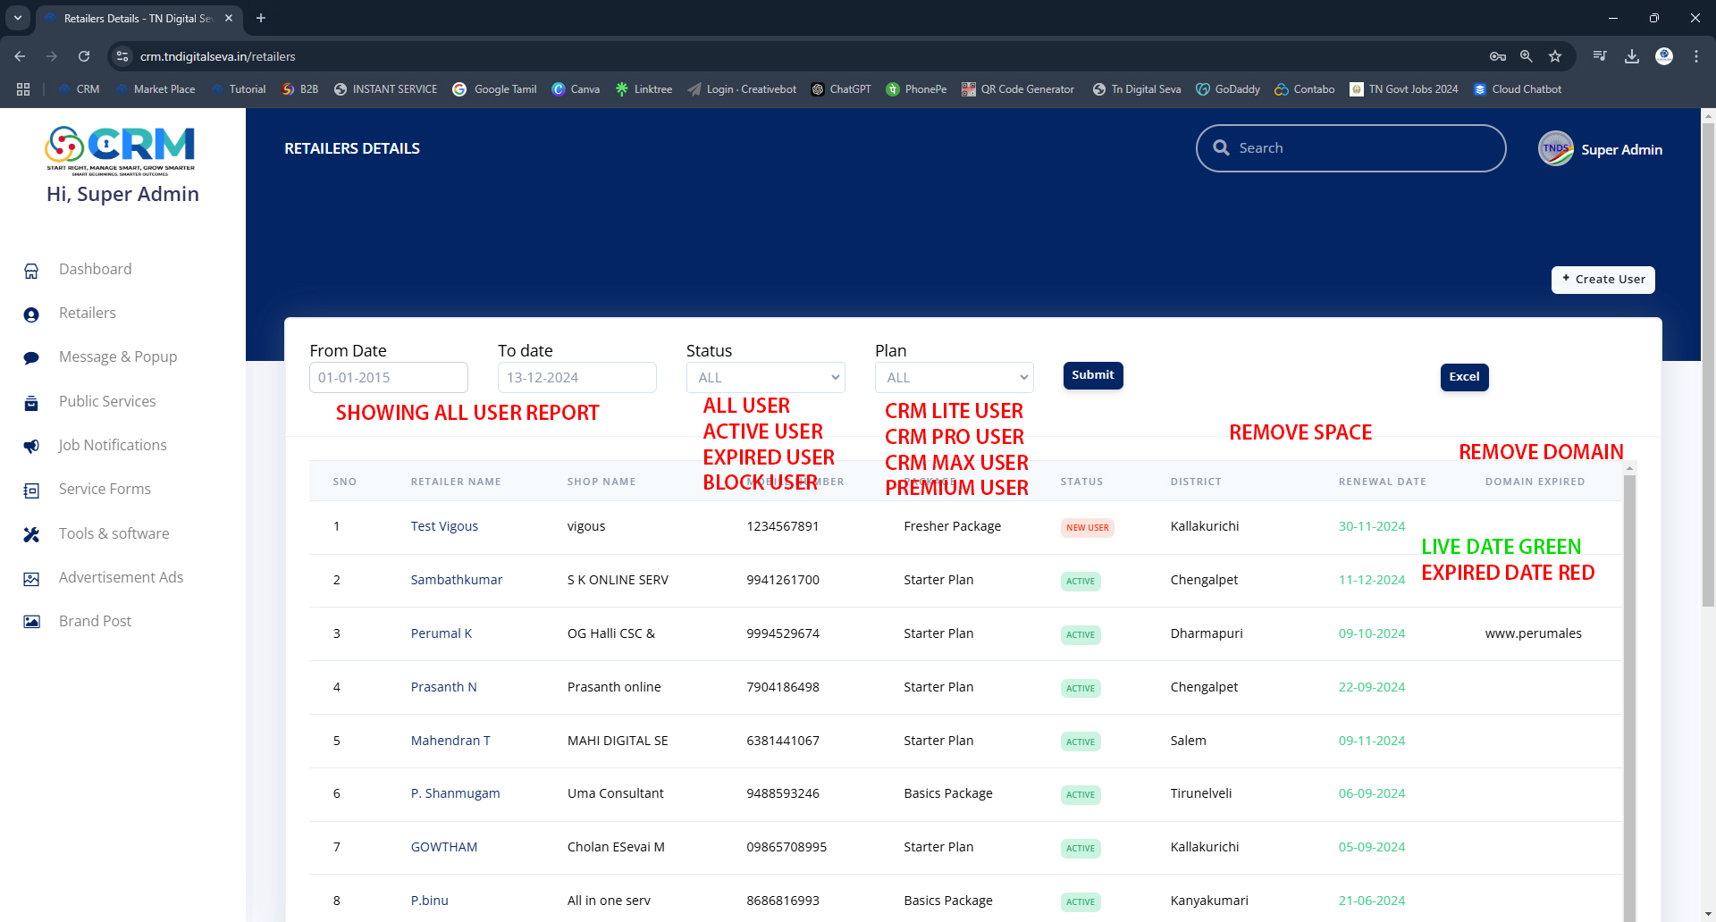Open the browser downloads icon
Screen dimensions: 1716x922
(1632, 56)
